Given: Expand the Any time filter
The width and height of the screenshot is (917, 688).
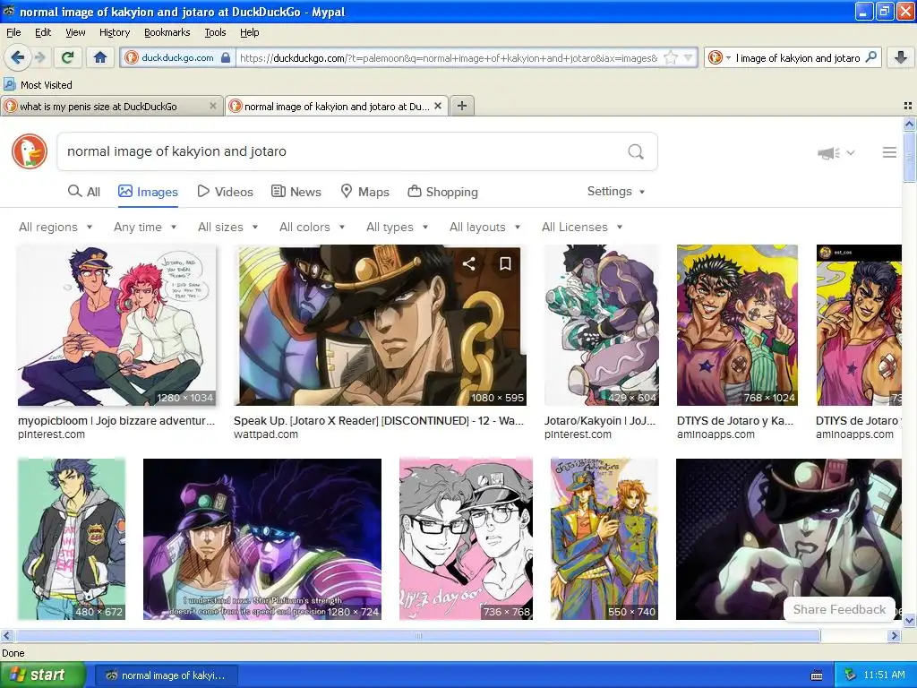Looking at the screenshot, I should [x=145, y=227].
